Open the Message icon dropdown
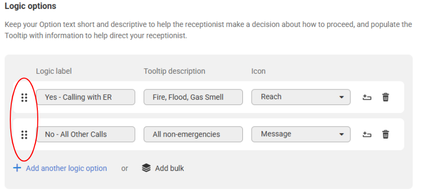Viewport: 421px width, 193px height. click(x=301, y=134)
